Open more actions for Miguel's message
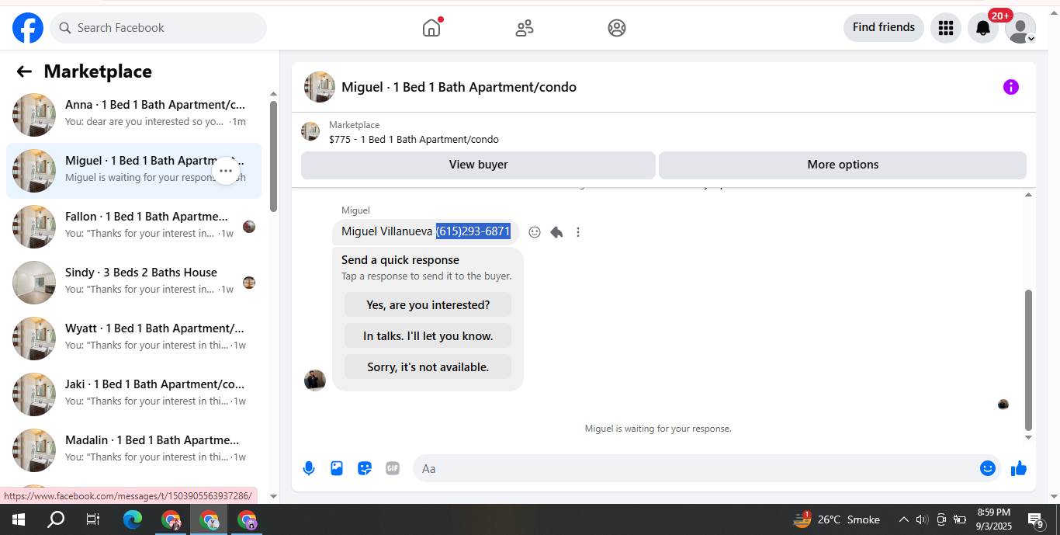Screen dimensions: 1060x535 coord(578,232)
